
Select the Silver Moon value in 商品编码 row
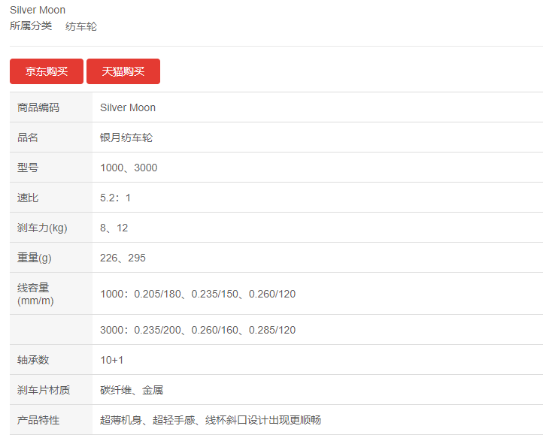(128, 107)
